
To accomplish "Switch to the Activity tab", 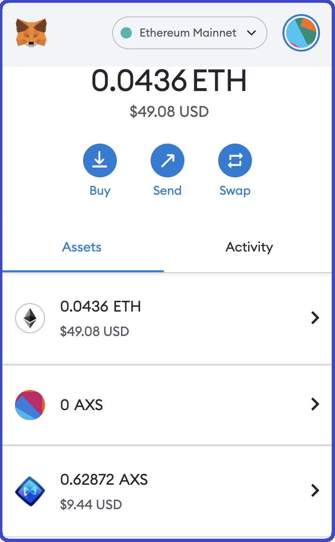I will (249, 247).
